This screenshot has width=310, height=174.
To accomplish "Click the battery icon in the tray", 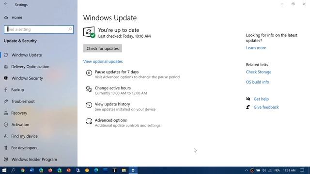I will tap(258, 171).
